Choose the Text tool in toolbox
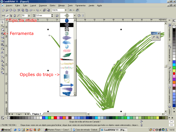Screen dimensions: 176x132 (2, 52)
